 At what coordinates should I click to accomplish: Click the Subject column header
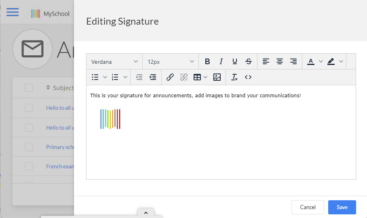[x=63, y=88]
